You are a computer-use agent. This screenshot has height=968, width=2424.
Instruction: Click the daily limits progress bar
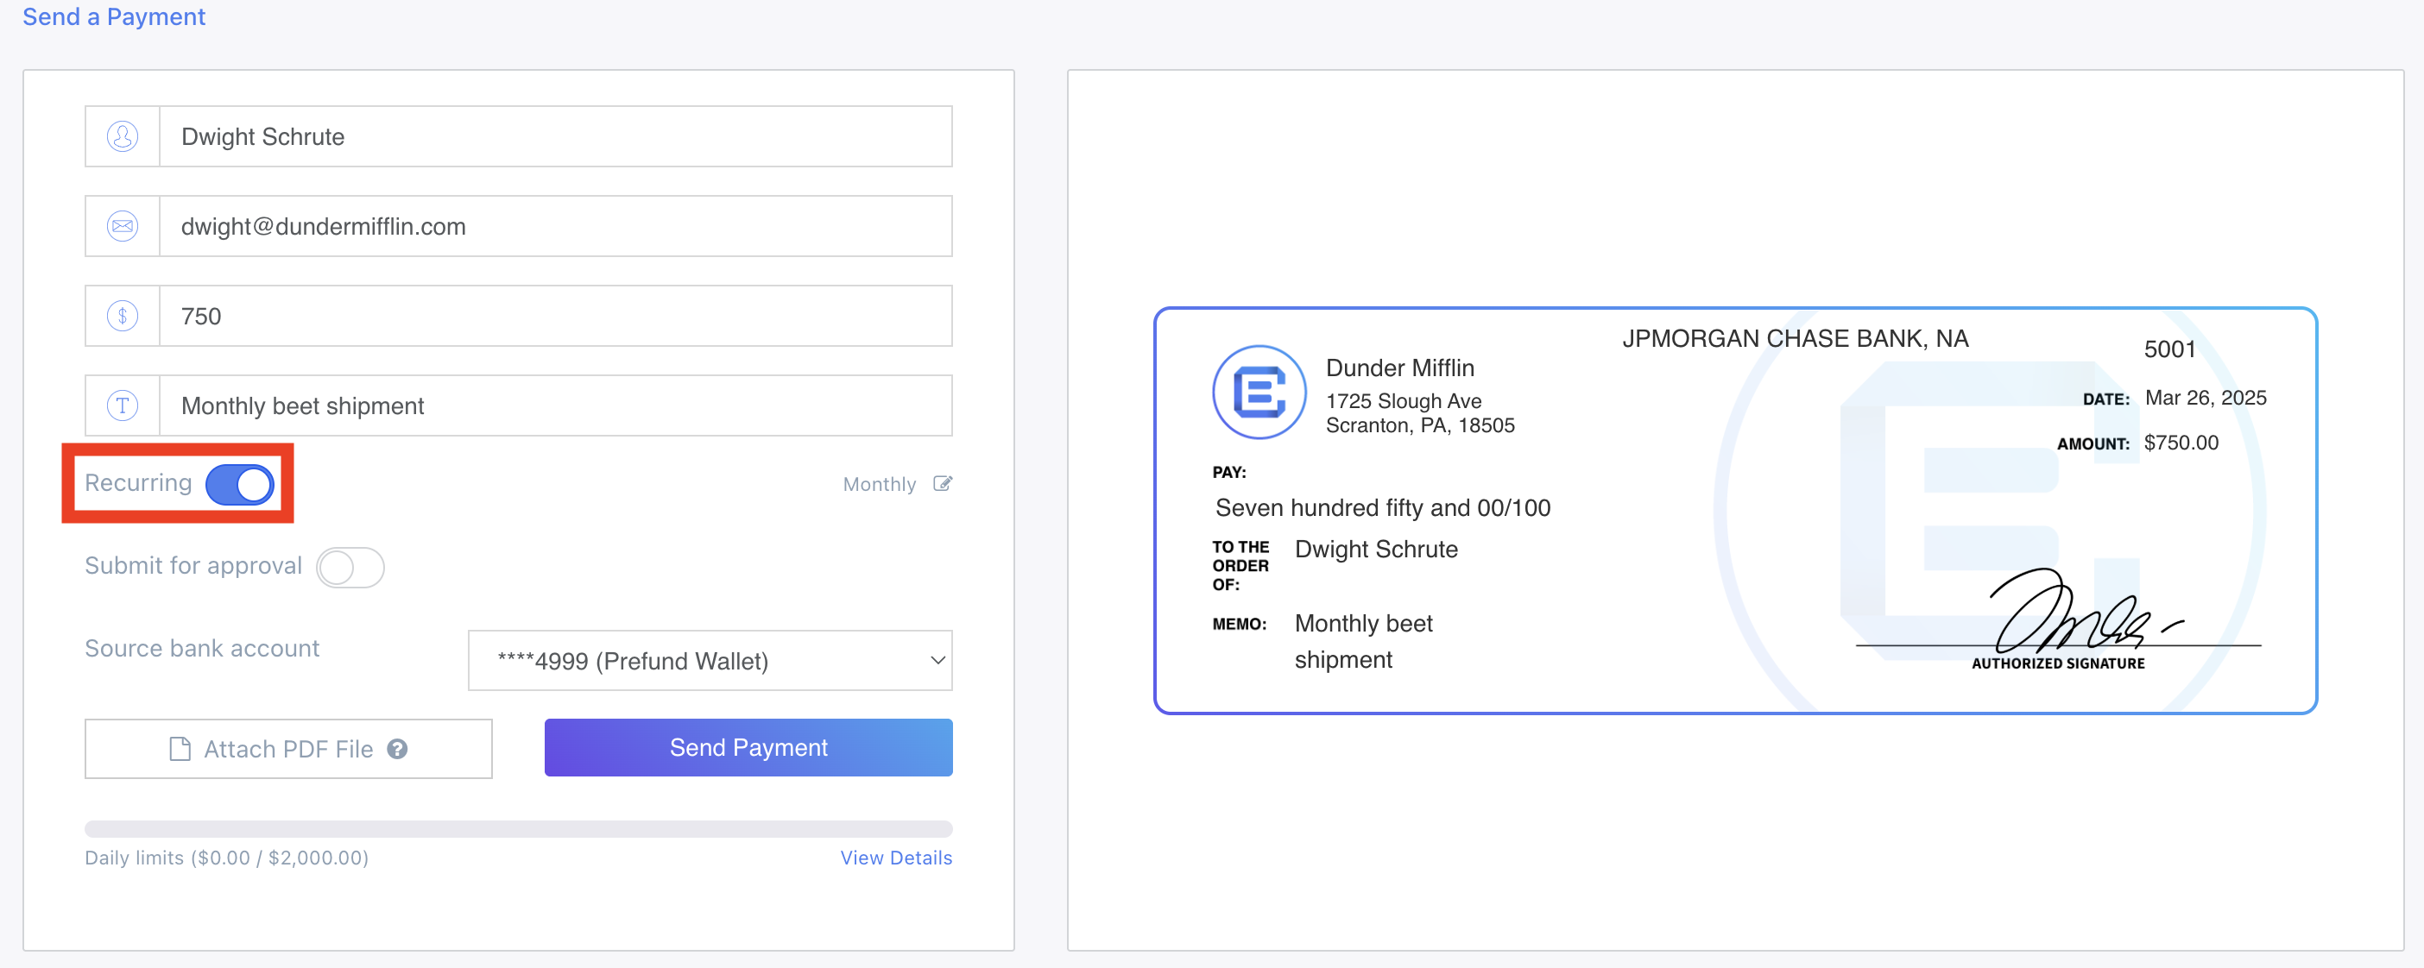click(x=519, y=829)
